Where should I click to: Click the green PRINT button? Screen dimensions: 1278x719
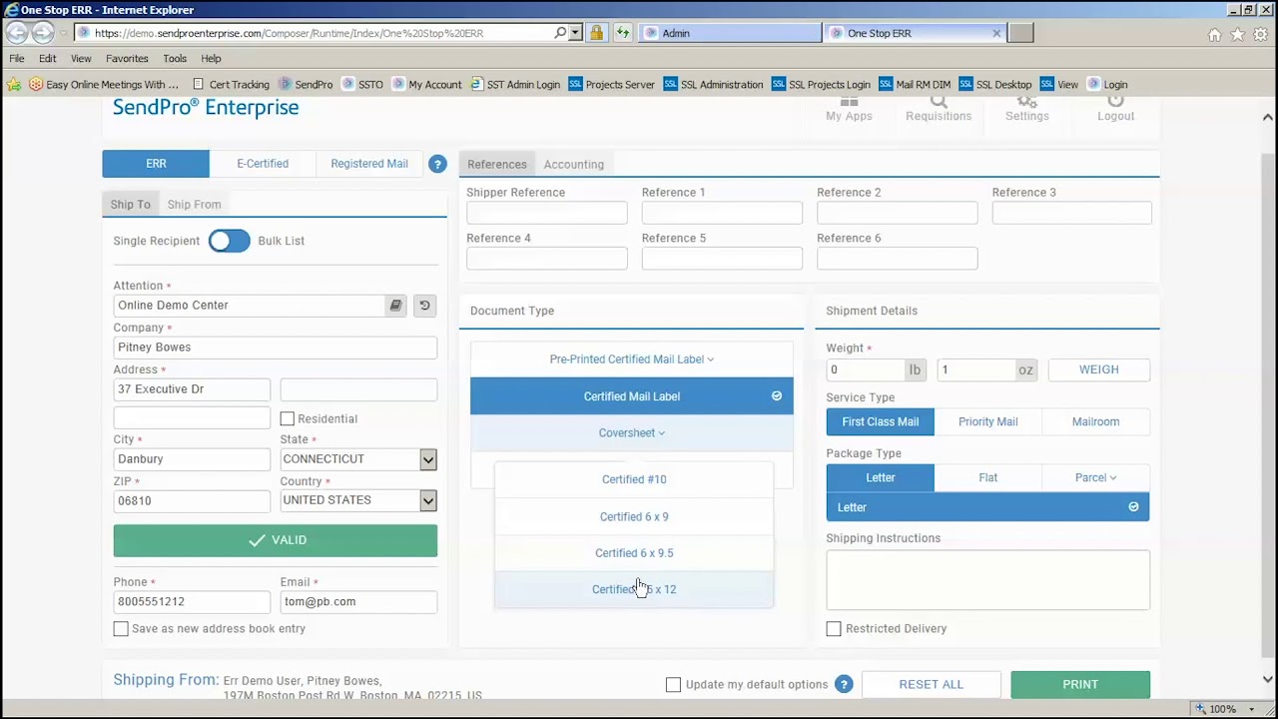(x=1080, y=684)
